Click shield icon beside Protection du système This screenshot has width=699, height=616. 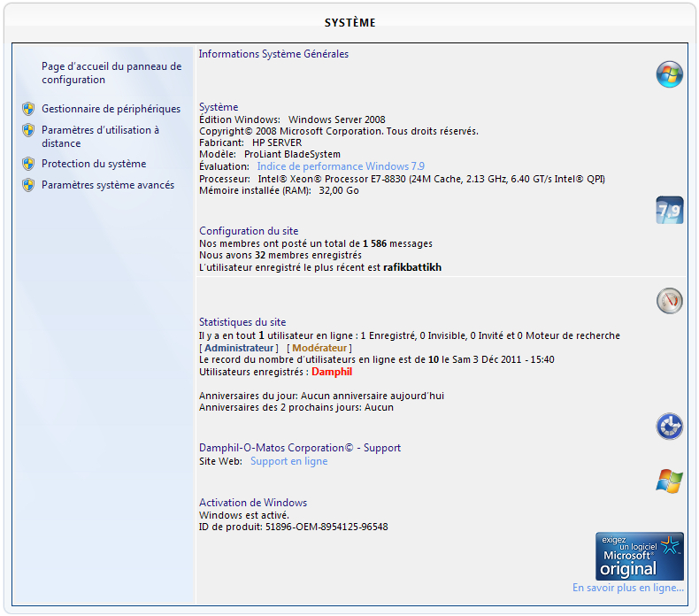tap(28, 164)
